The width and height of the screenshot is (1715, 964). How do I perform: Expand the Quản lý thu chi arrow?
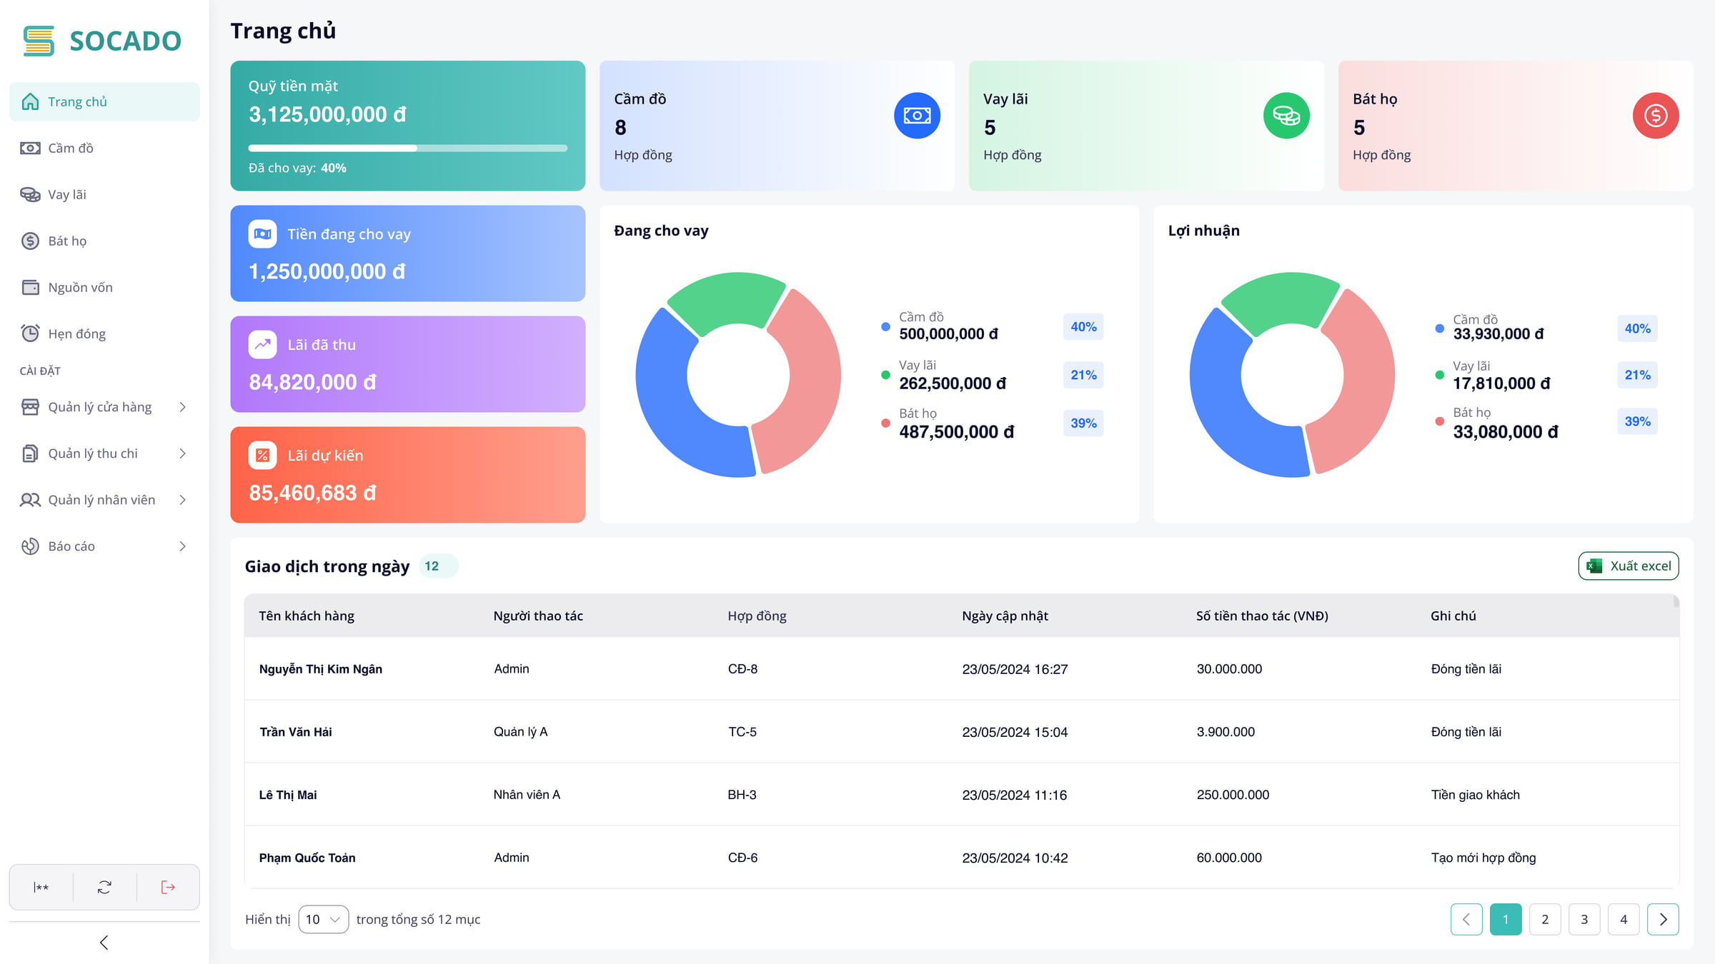pyautogui.click(x=183, y=453)
